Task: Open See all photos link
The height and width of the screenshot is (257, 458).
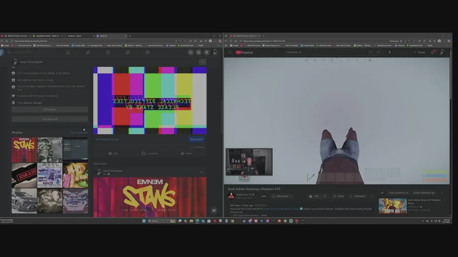Action: tap(79, 132)
